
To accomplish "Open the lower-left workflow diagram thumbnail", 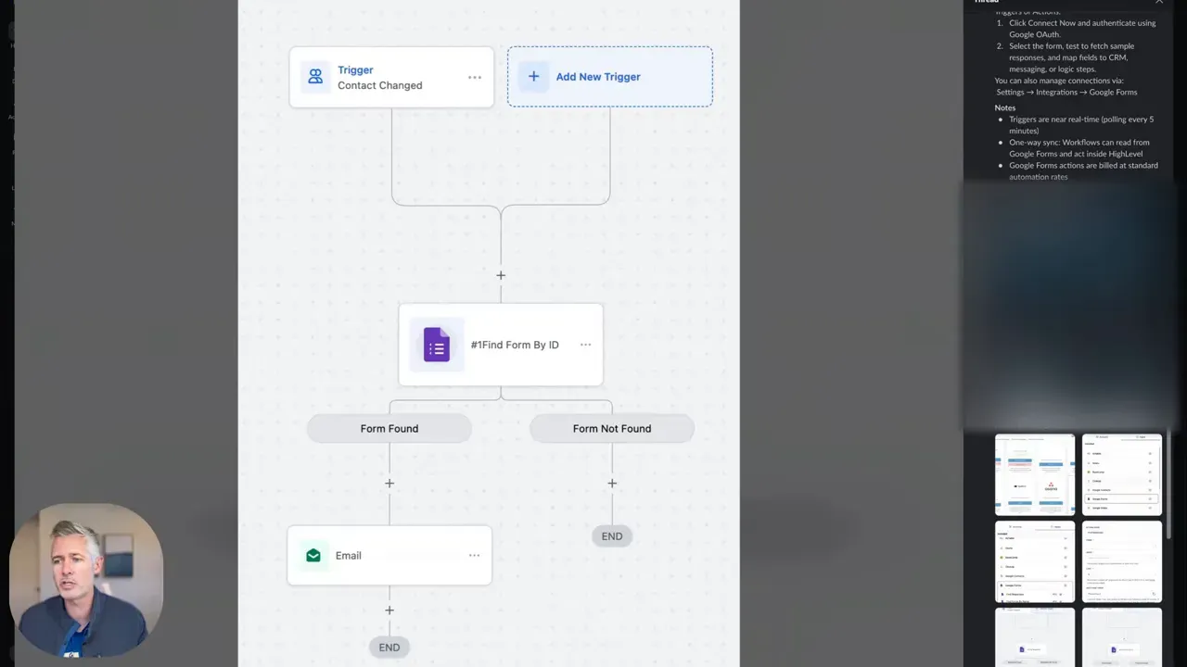I will pos(1035,637).
